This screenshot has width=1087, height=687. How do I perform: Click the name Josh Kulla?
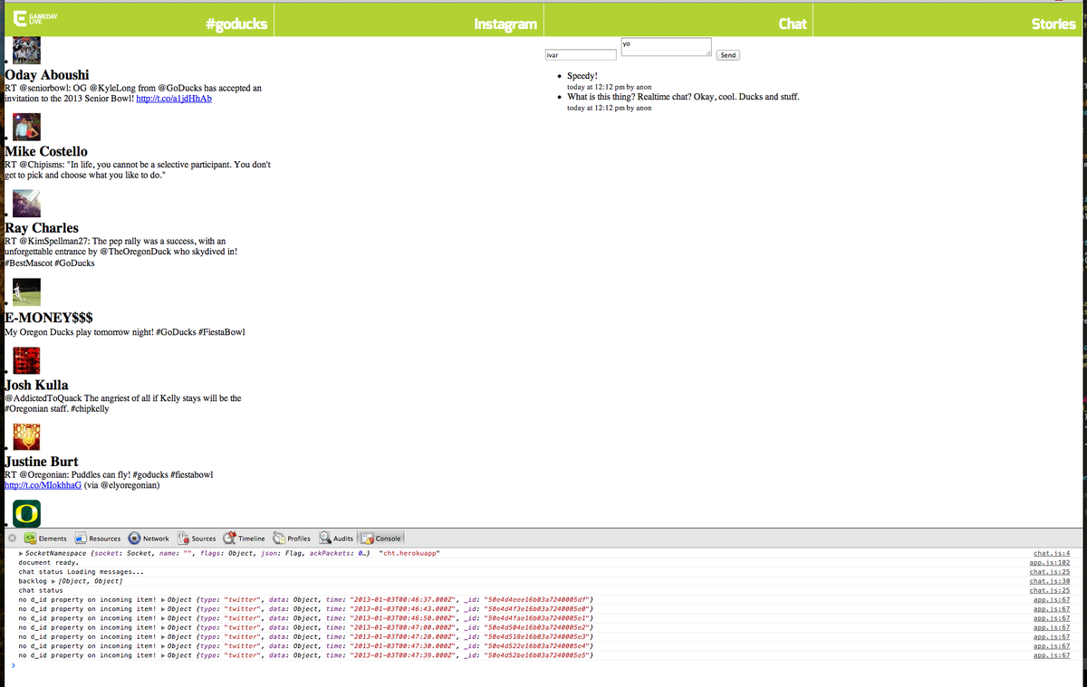click(x=36, y=385)
